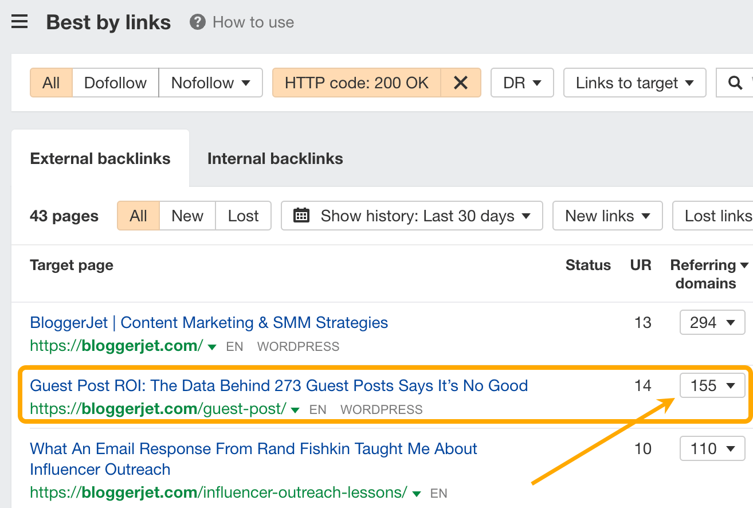Click the "How to use" help icon
The width and height of the screenshot is (753, 508).
[197, 22]
